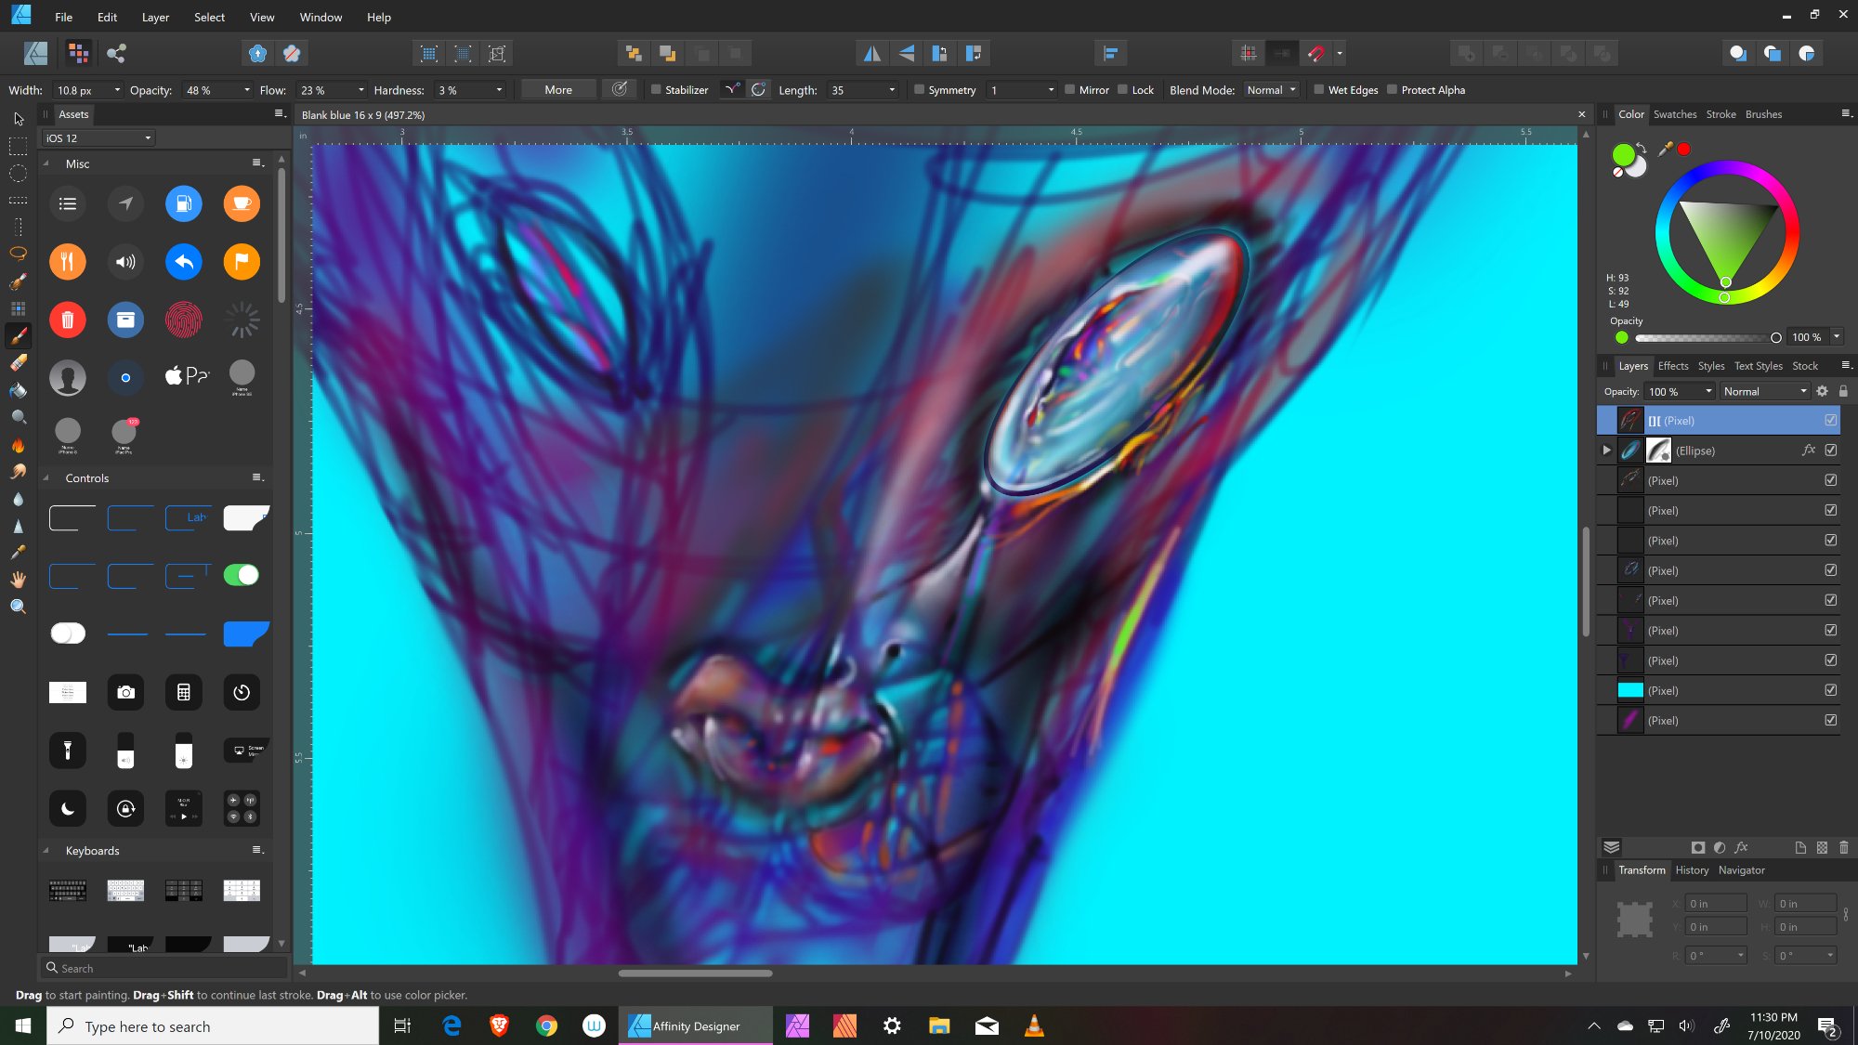Switch to the Brushes tab
Viewport: 1858px width, 1045px height.
pyautogui.click(x=1763, y=114)
